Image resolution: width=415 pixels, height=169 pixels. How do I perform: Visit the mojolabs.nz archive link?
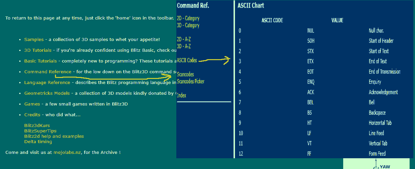(x=67, y=153)
